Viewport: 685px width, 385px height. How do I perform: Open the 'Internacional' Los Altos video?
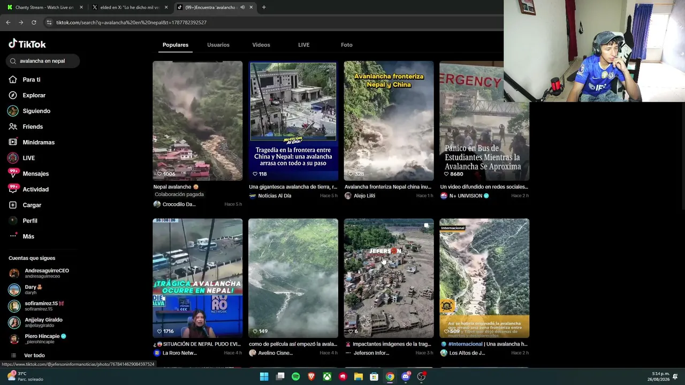(484, 278)
